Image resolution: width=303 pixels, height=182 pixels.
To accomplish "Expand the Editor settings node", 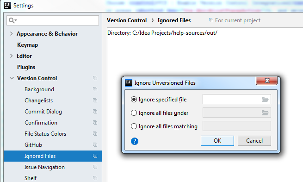I will [x=12, y=56].
